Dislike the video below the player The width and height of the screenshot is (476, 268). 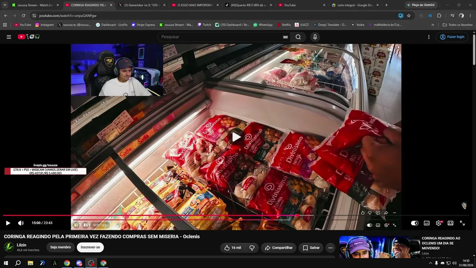pyautogui.click(x=252, y=248)
